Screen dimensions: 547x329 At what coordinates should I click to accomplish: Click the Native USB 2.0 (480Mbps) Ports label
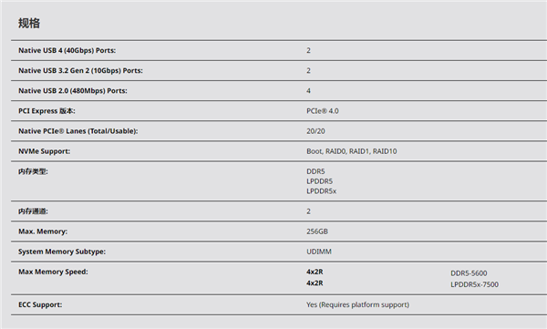(x=73, y=91)
